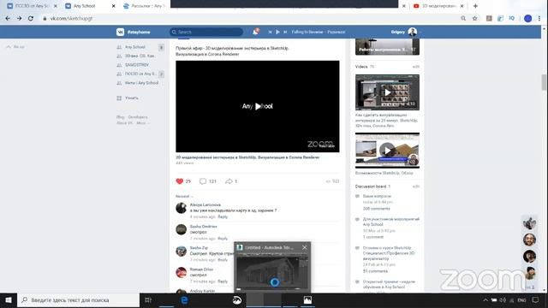Image resolution: width=548 pixels, height=308 pixels.
Task: Switch the ENG input language
Action: (x=521, y=300)
